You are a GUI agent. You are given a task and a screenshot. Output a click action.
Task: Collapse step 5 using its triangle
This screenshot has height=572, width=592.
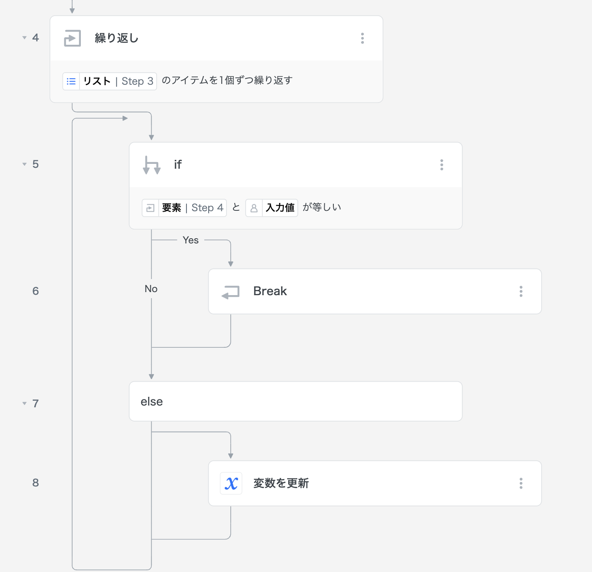tap(24, 164)
